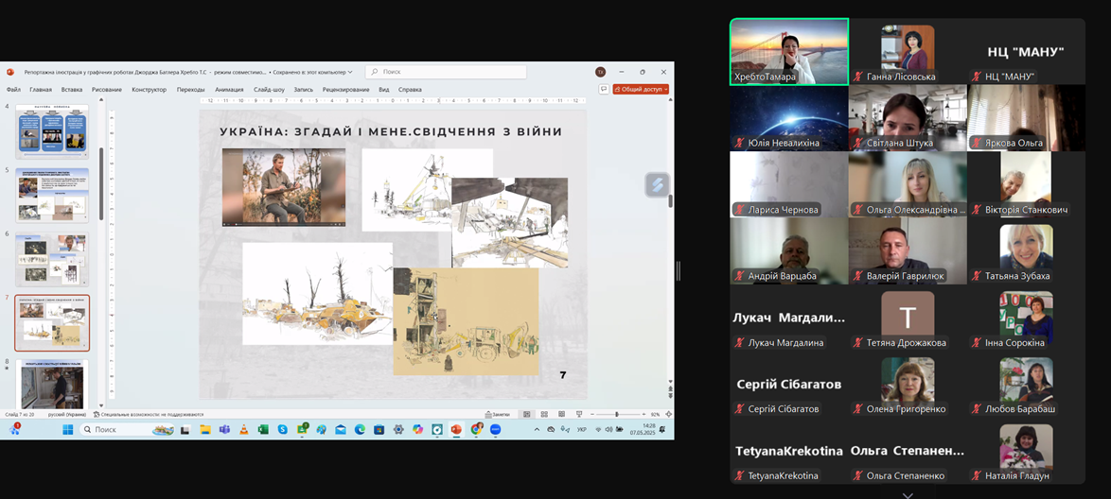Screen dimensions: 1111x499
Task: Open the Запись ribbon tab
Action: point(303,90)
